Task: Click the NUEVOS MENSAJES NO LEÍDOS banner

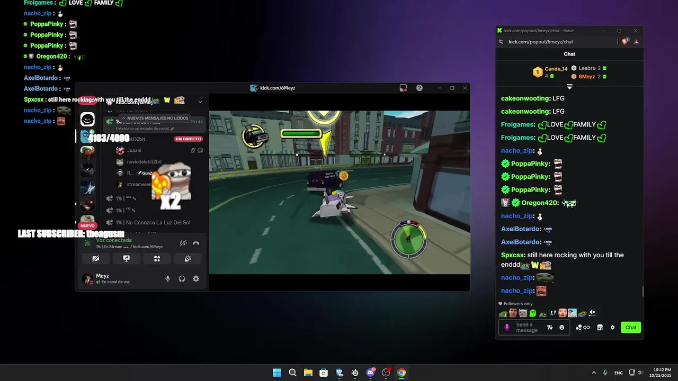Action: 155,118
